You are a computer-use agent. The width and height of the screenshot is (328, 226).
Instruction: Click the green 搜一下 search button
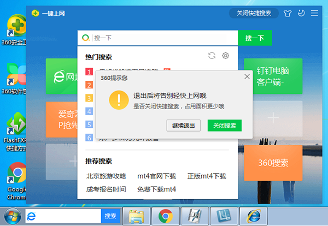(255, 38)
